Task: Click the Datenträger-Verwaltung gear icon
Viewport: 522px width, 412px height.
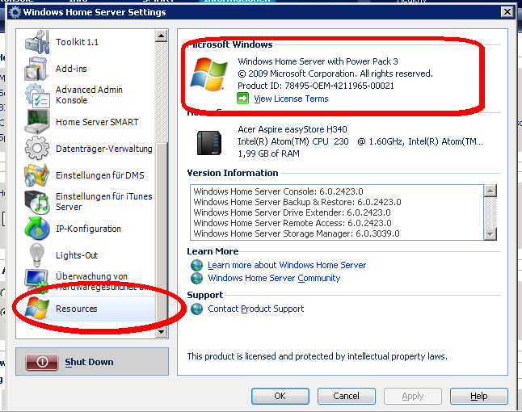Action: [x=37, y=149]
